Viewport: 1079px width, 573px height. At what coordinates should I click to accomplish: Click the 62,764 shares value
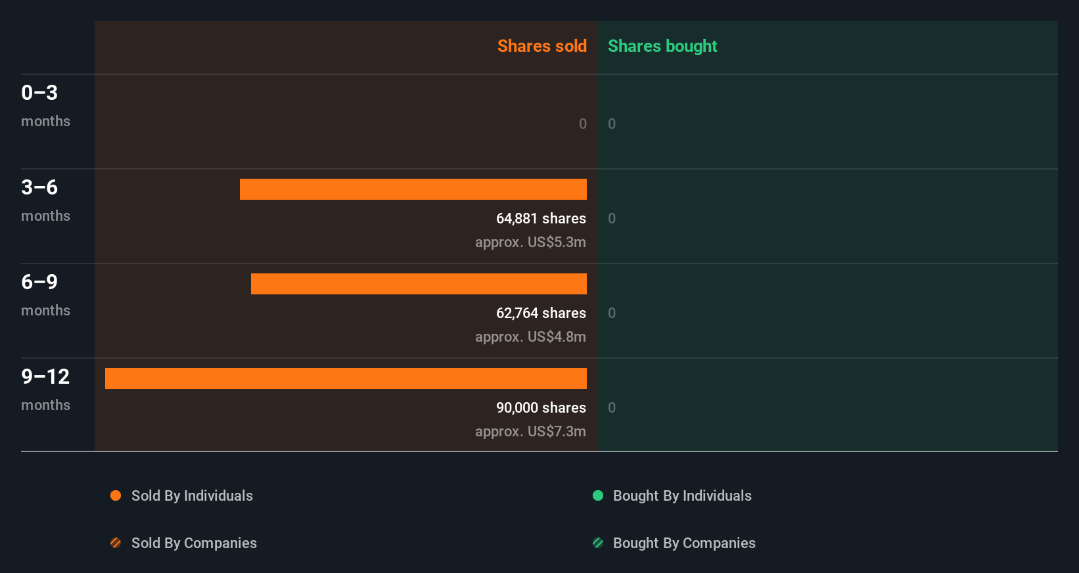click(x=541, y=313)
